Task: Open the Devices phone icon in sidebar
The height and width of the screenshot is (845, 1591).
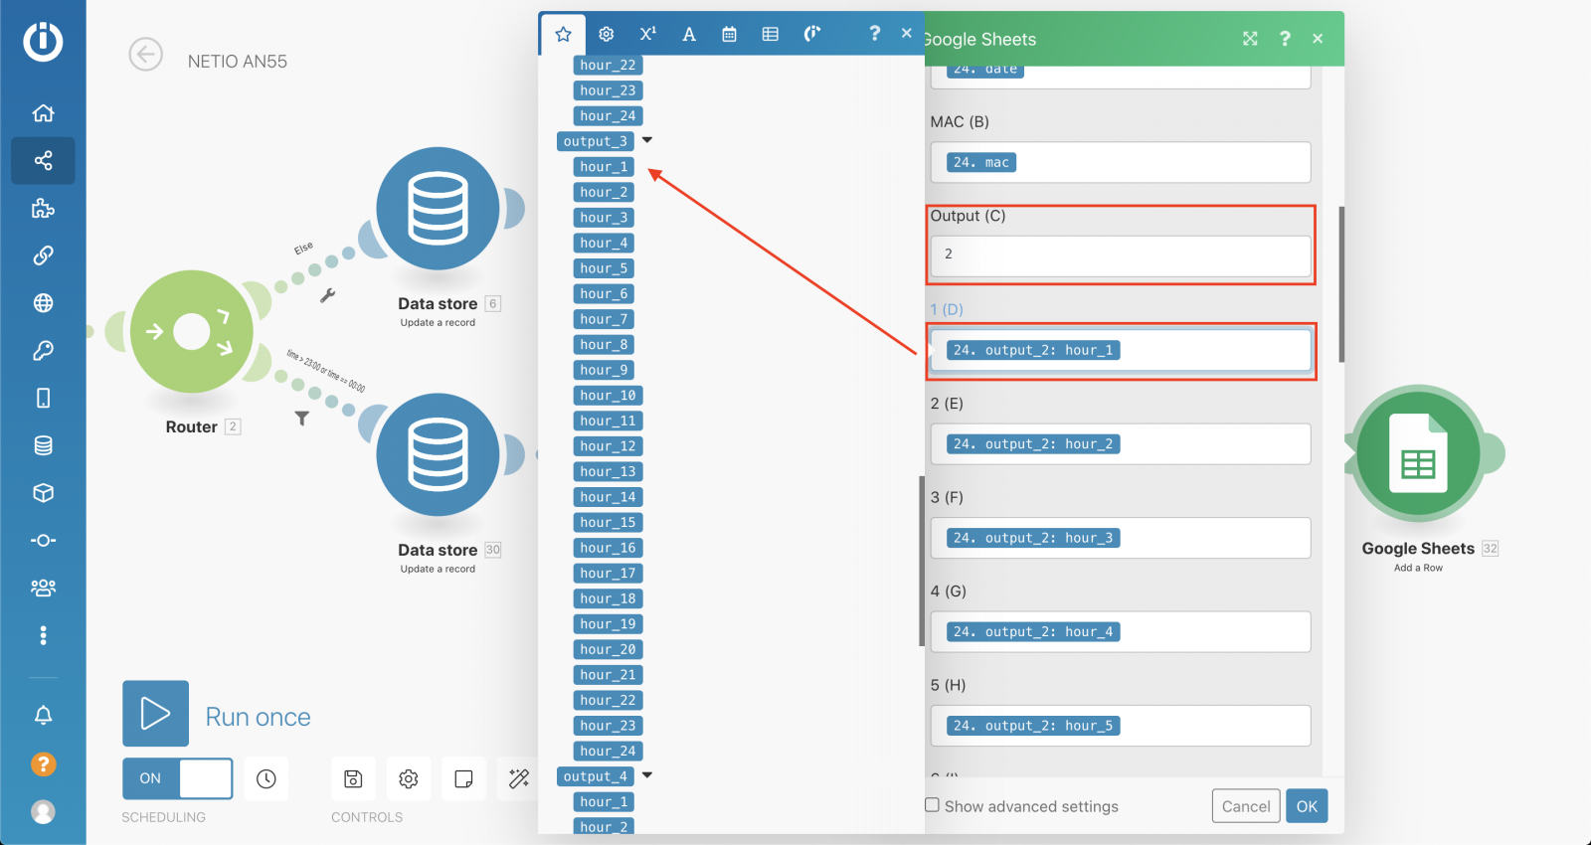Action: tap(43, 398)
